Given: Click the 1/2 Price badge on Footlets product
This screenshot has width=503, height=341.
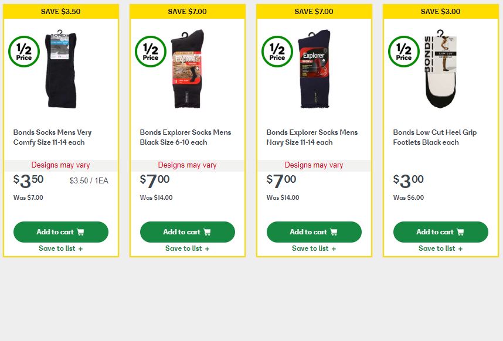Looking at the screenshot, I should [404, 52].
